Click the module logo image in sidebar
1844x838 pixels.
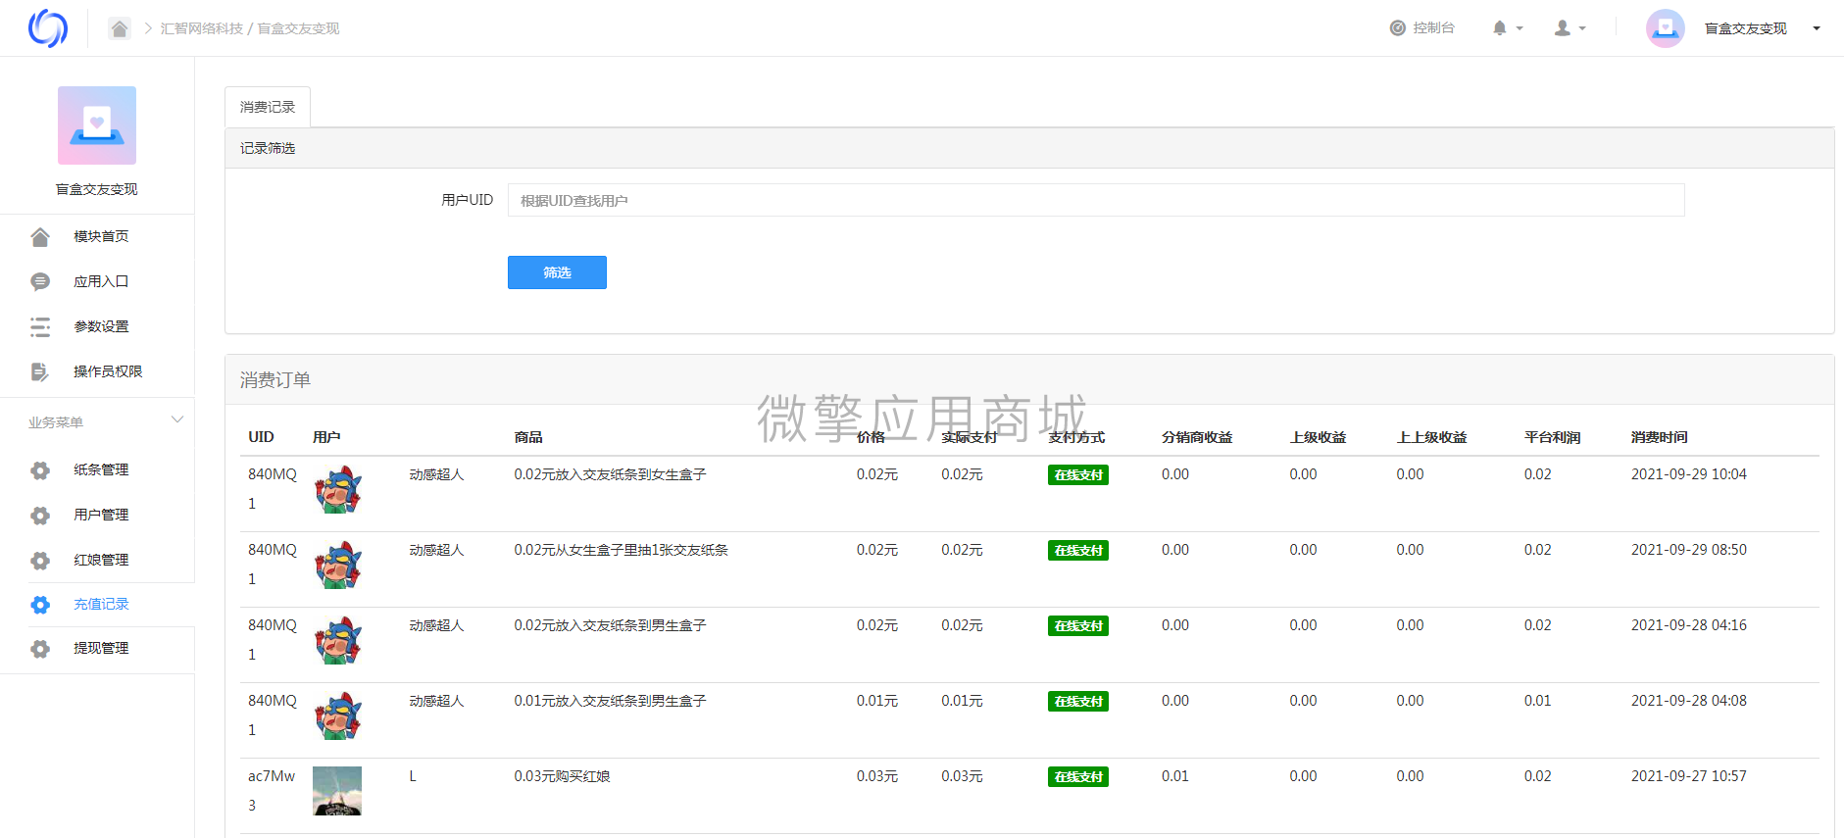[x=97, y=125]
